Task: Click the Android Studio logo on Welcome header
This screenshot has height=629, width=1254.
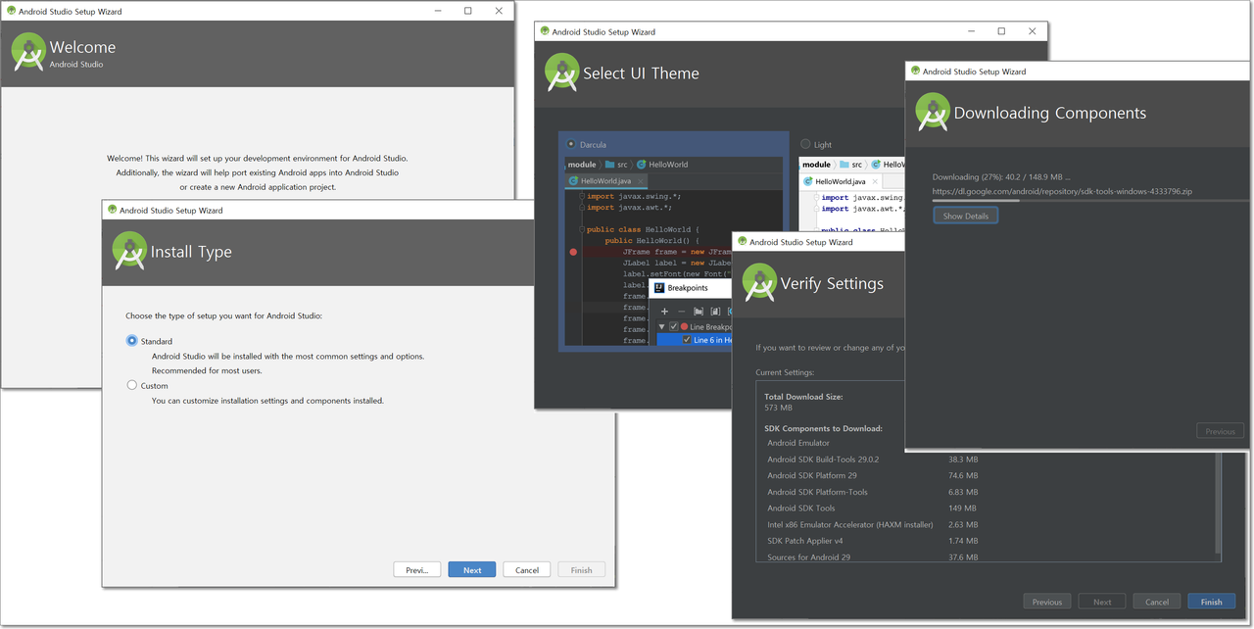Action: coord(28,52)
